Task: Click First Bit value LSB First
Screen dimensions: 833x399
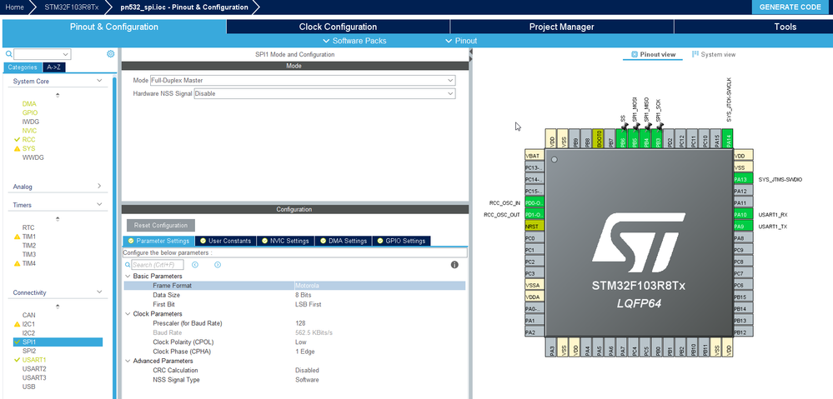Action: [x=309, y=305]
